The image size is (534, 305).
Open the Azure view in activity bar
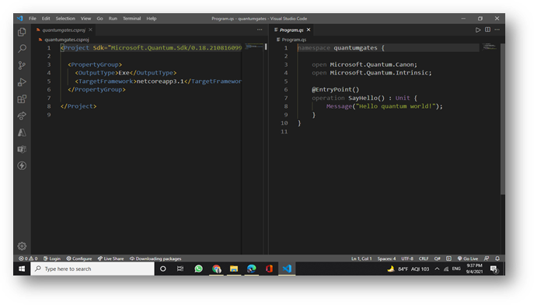pyautogui.click(x=22, y=132)
